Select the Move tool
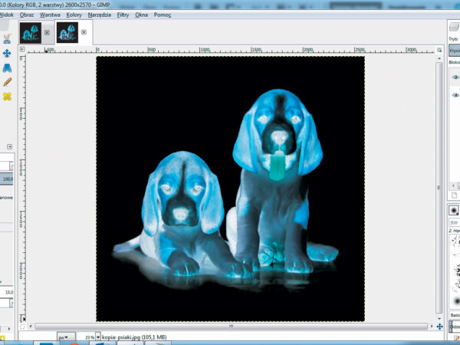Image resolution: width=460 pixels, height=345 pixels. 7,53
